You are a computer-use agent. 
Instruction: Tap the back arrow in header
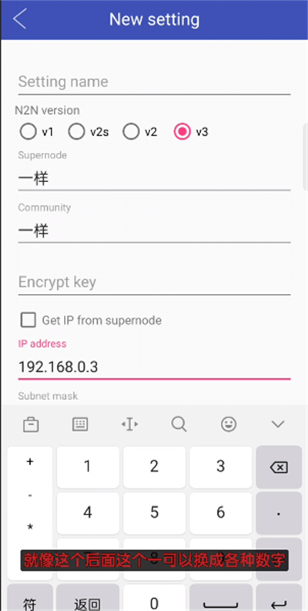point(19,19)
